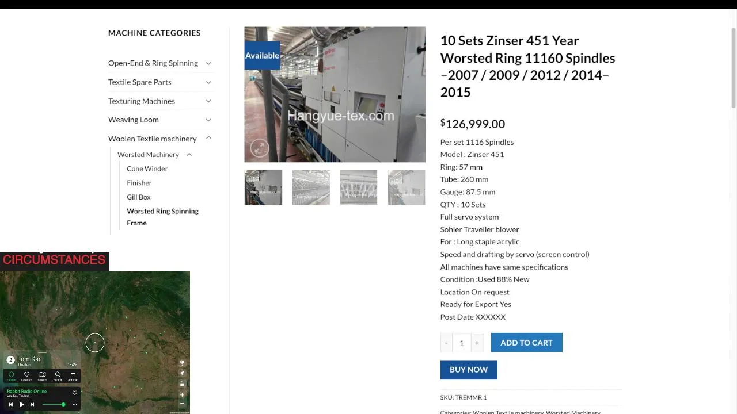Viewport: 737px width, 414px height.
Task: Click the 'Sohler Traveller blower' text
Action: pos(480,229)
